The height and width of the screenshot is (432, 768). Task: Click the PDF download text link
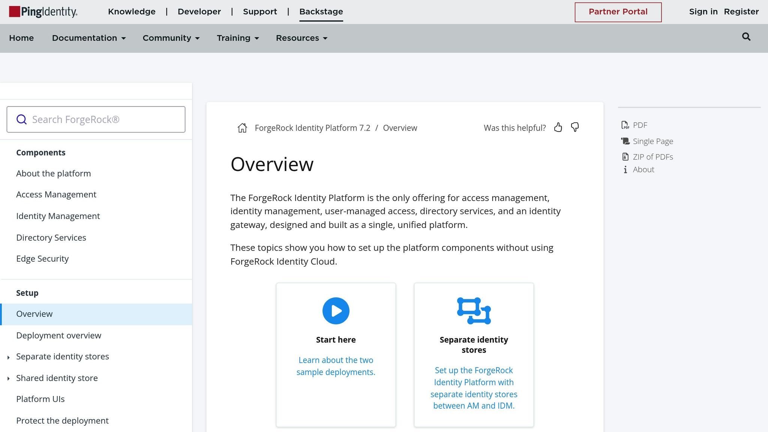coord(640,125)
